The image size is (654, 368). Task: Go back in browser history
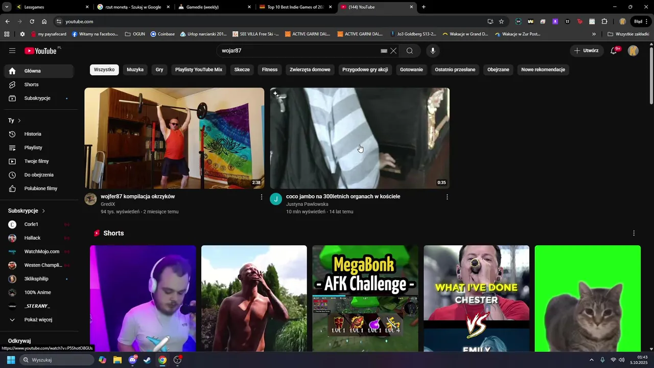[x=7, y=21]
